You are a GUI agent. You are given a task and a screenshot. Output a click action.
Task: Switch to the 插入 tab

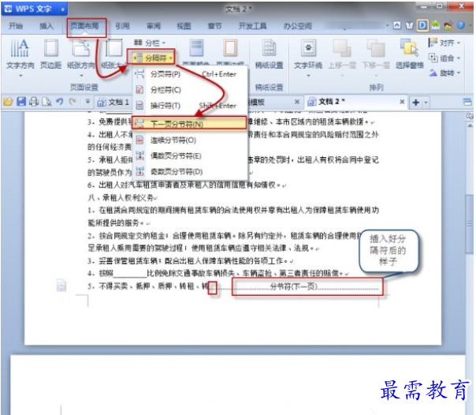click(x=46, y=26)
